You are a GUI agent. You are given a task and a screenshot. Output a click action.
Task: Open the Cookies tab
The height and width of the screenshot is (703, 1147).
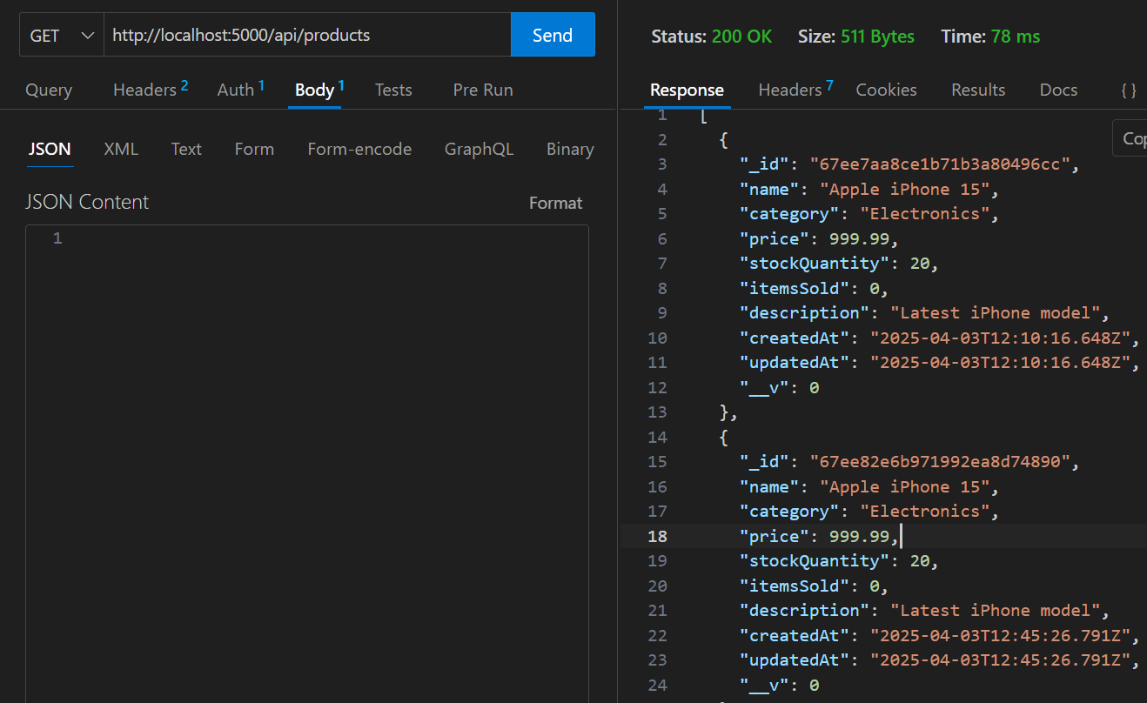coord(886,90)
